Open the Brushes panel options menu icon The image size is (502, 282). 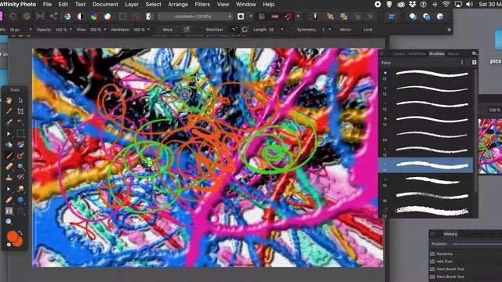point(474,53)
